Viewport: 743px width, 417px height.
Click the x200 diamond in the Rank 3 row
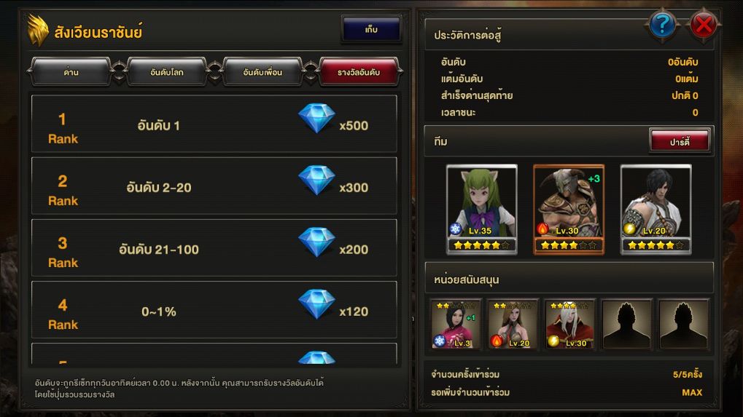pyautogui.click(x=316, y=242)
